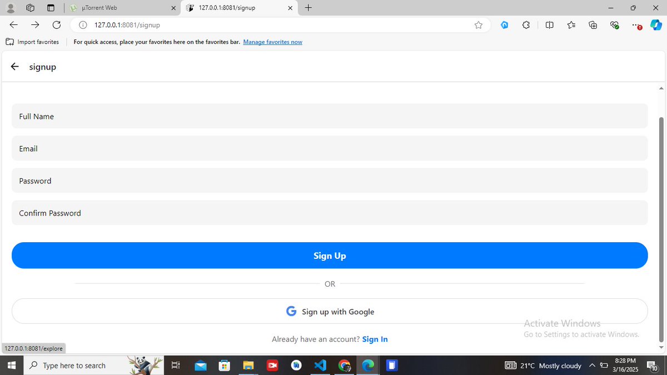Viewport: 667px width, 375px height.
Task: Click the blue Sign Up button
Action: point(330,256)
